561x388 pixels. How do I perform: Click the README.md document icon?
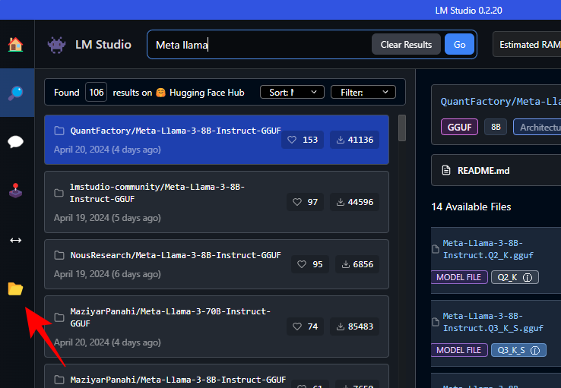pyautogui.click(x=446, y=170)
